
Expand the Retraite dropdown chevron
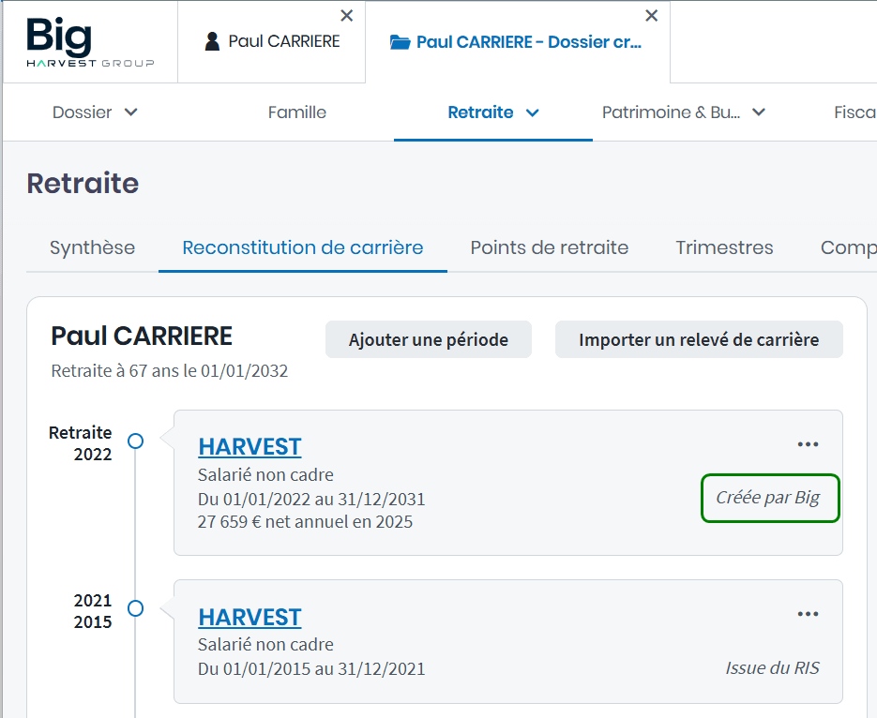(533, 112)
